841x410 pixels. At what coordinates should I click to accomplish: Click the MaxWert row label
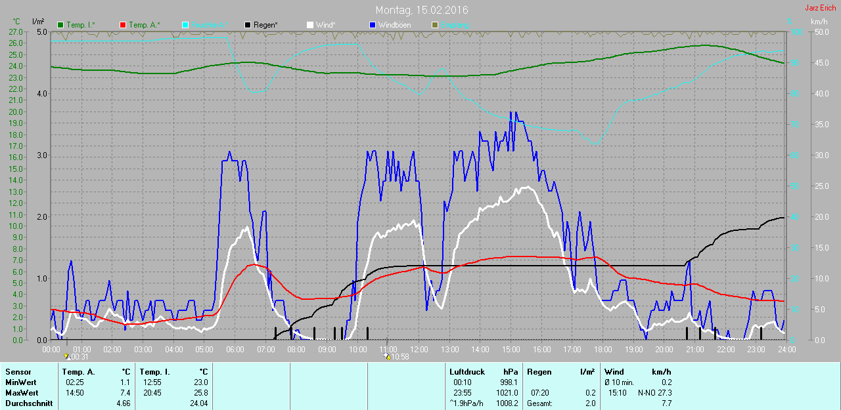[x=20, y=392]
